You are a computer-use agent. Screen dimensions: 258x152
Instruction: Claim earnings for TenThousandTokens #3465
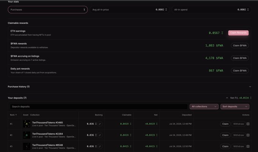[225, 124]
